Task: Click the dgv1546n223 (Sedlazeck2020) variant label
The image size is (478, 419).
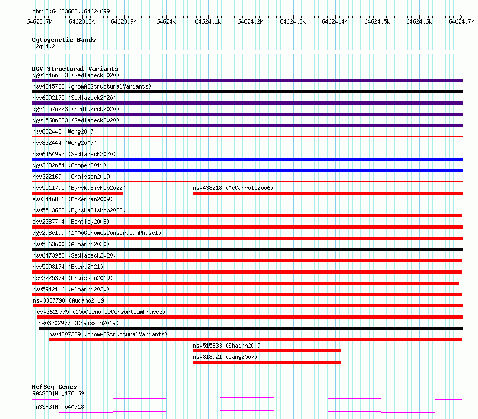Action: [76, 75]
